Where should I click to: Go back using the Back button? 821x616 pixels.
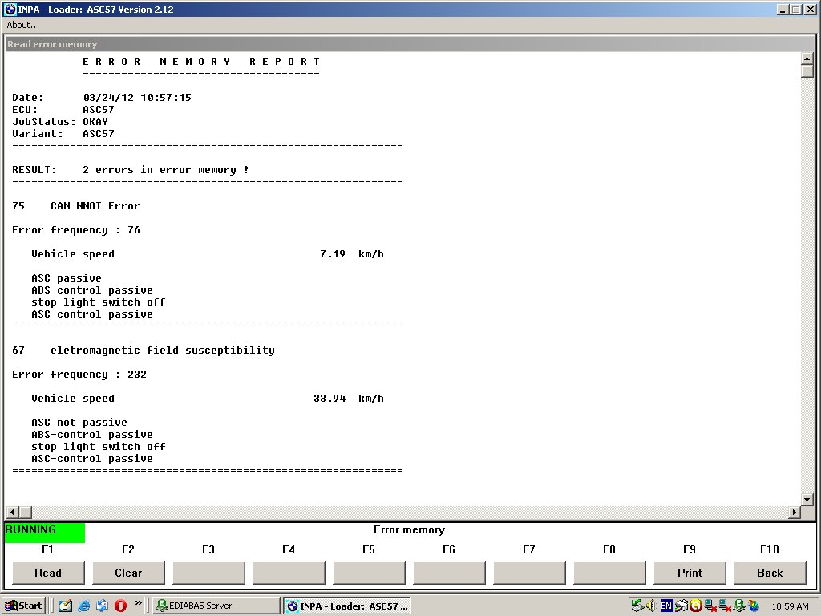click(770, 573)
